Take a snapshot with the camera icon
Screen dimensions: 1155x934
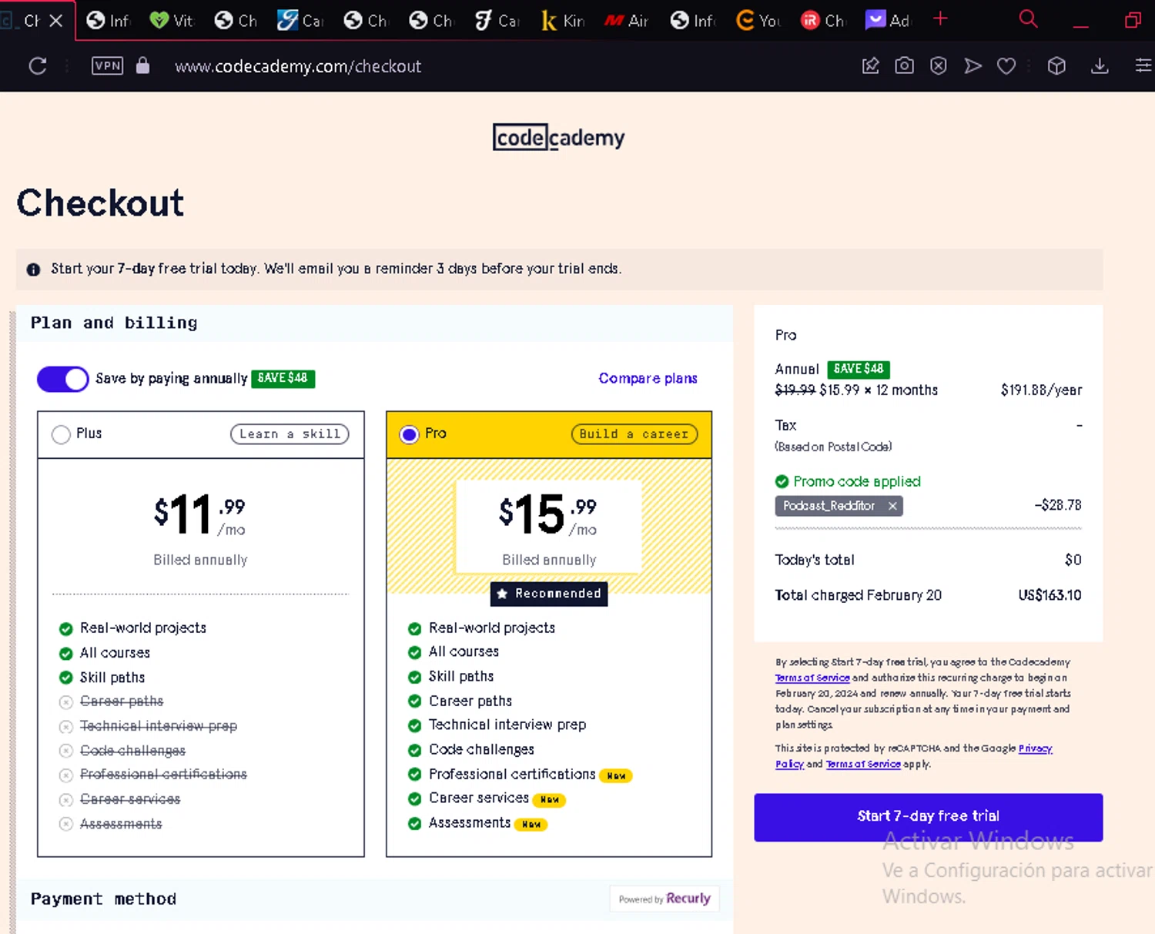[904, 66]
